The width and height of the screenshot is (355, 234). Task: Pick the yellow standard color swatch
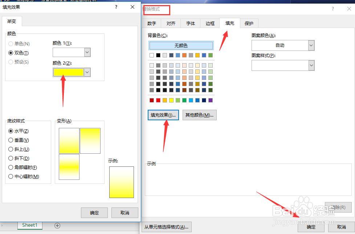[x=171, y=100]
